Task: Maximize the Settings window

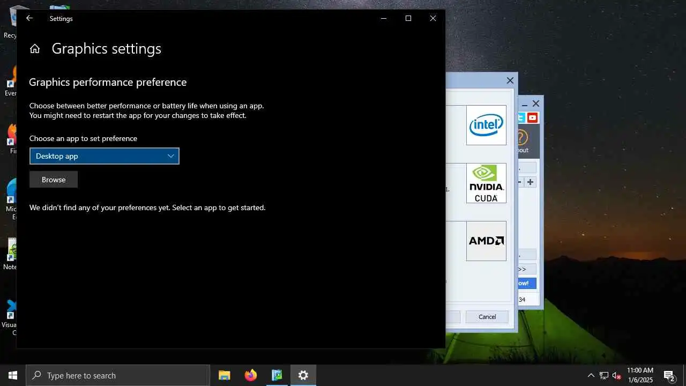Action: [x=408, y=18]
